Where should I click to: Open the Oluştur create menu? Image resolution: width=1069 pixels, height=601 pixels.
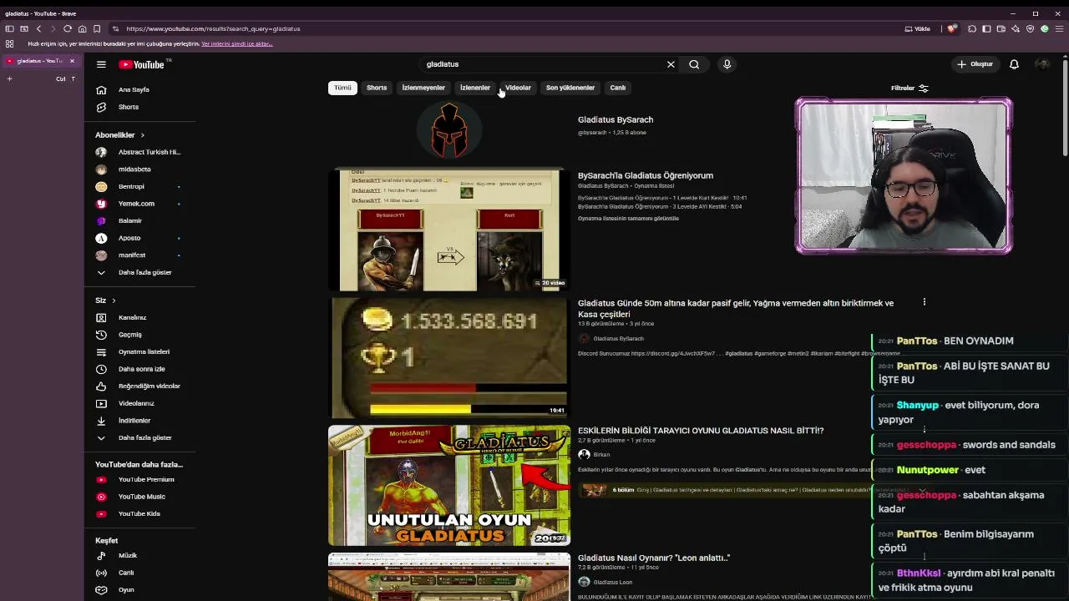975,64
